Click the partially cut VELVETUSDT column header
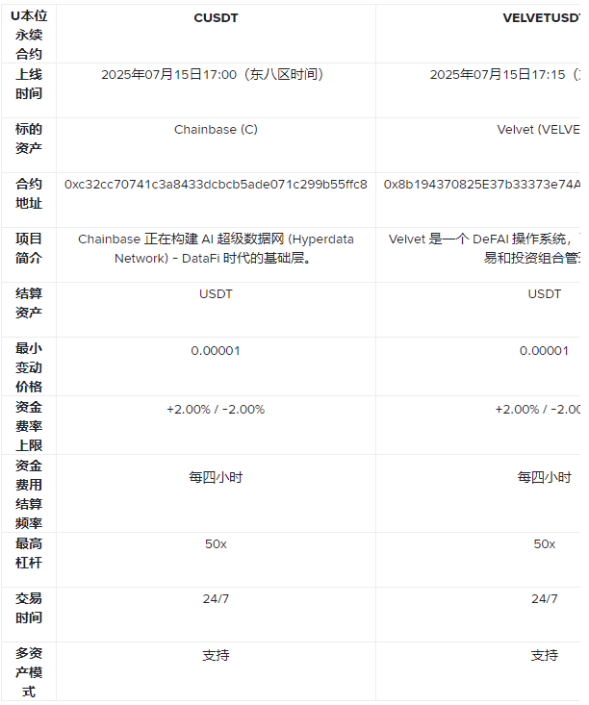 coord(541,18)
